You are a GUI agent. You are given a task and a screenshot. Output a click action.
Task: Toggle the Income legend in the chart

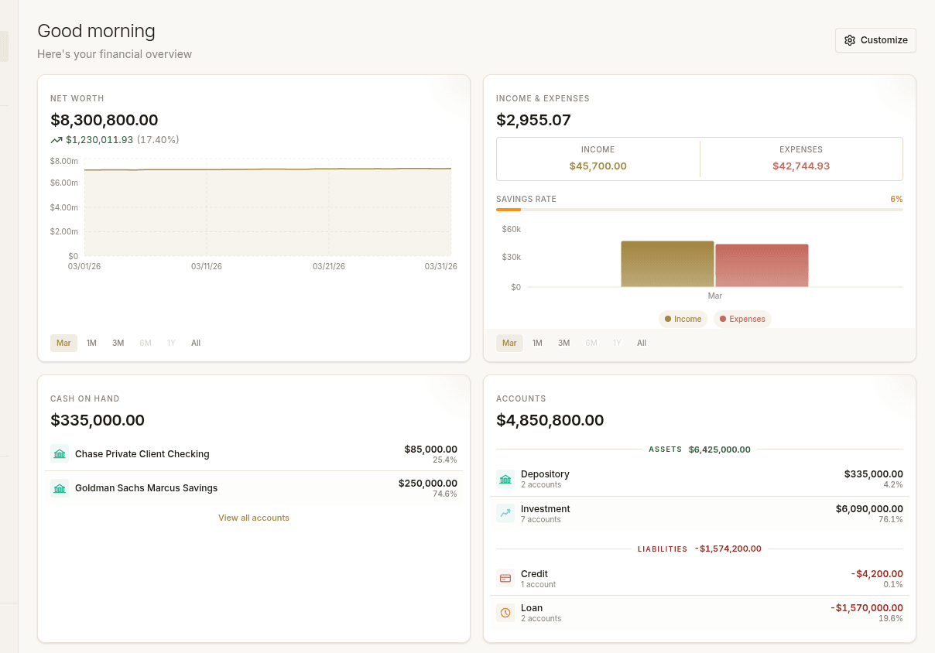[683, 319]
